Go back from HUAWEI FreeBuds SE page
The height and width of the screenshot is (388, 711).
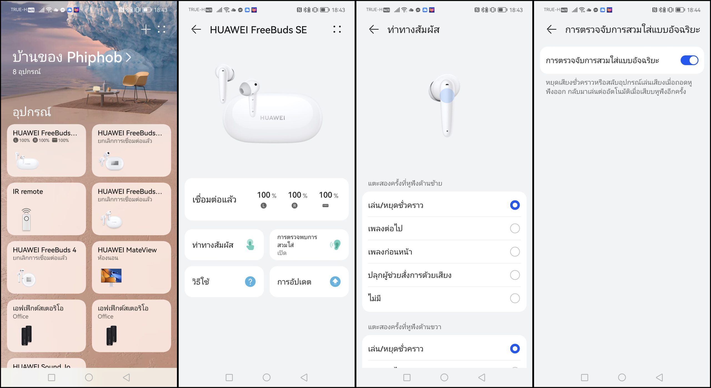coord(196,29)
